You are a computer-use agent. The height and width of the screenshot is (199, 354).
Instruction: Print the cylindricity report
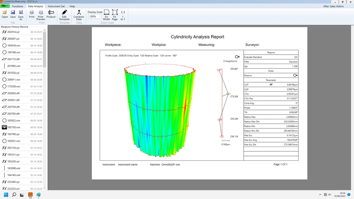[32, 14]
